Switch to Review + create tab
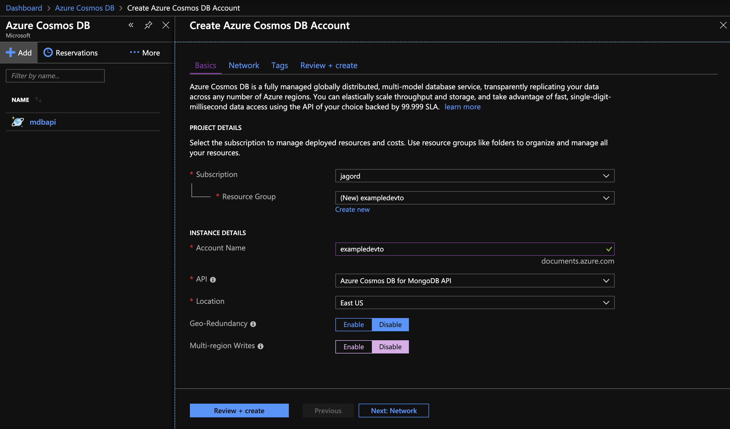Viewport: 730px width, 429px height. (329, 65)
